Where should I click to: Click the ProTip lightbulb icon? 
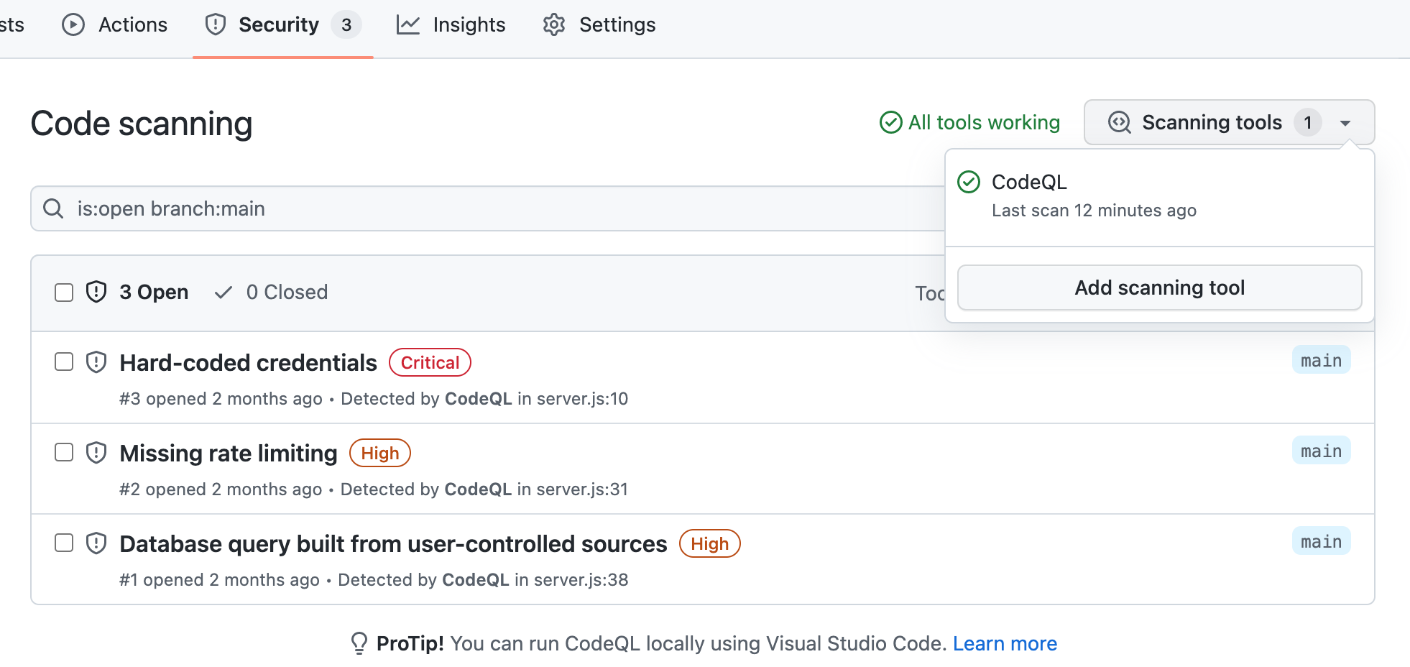click(x=358, y=643)
